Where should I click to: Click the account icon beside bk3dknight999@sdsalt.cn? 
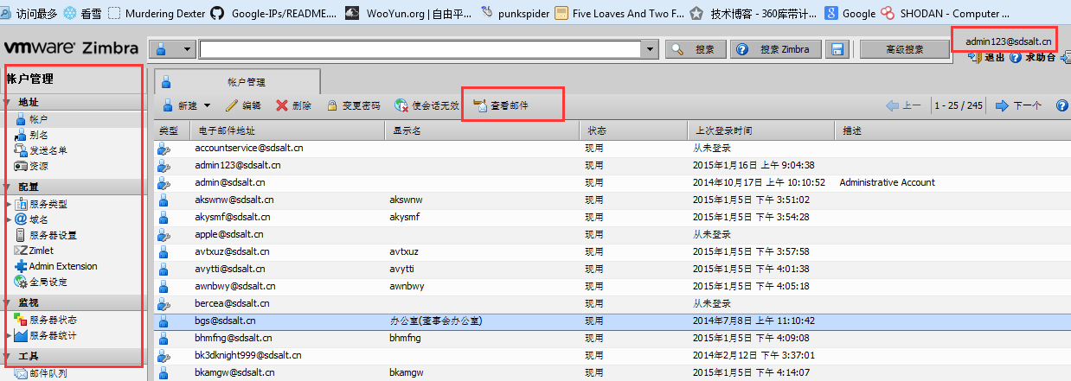(164, 355)
